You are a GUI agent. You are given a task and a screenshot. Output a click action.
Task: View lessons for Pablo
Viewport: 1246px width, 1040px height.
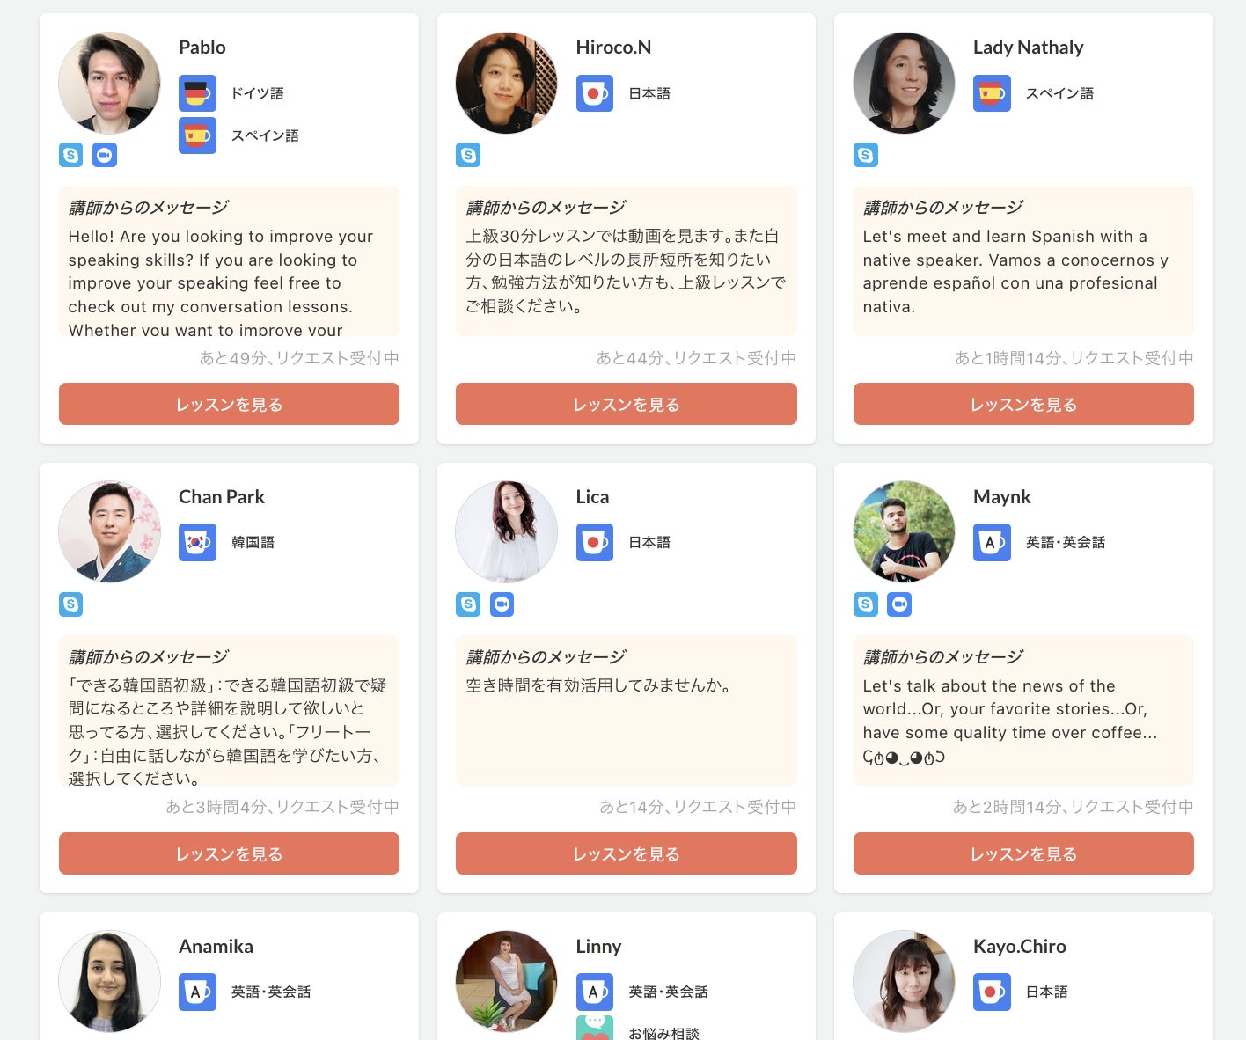click(x=229, y=404)
